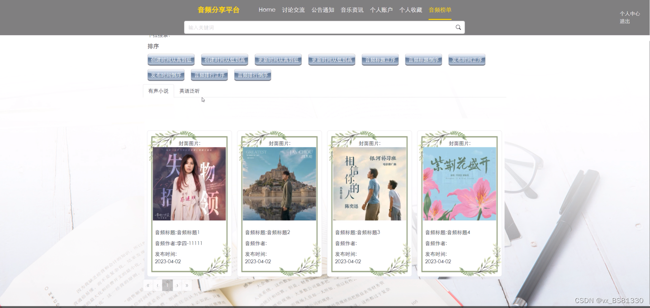Click the text 音频作者:李四-11111
Image resolution: width=650 pixels, height=308 pixels.
click(179, 243)
